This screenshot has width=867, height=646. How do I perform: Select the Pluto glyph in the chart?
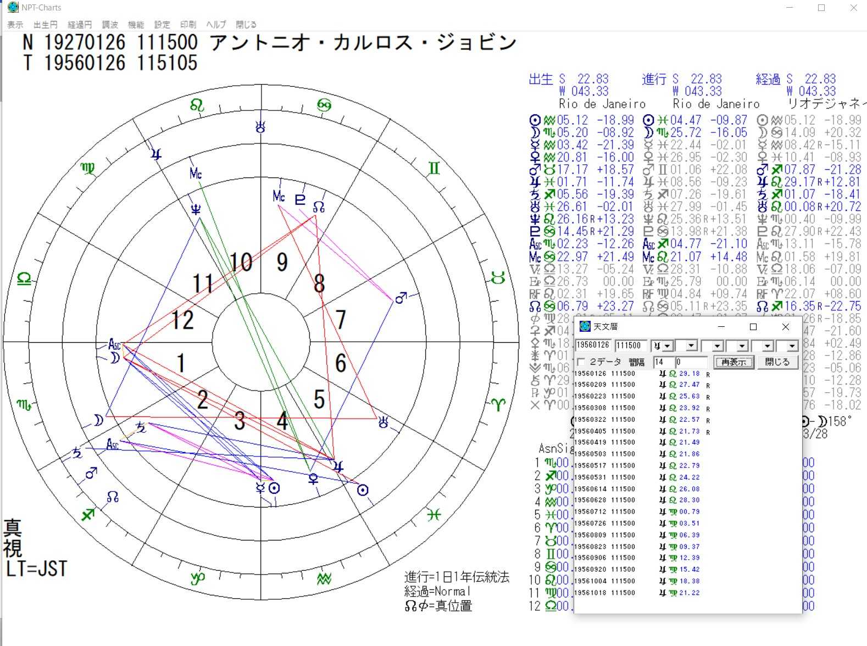click(300, 198)
